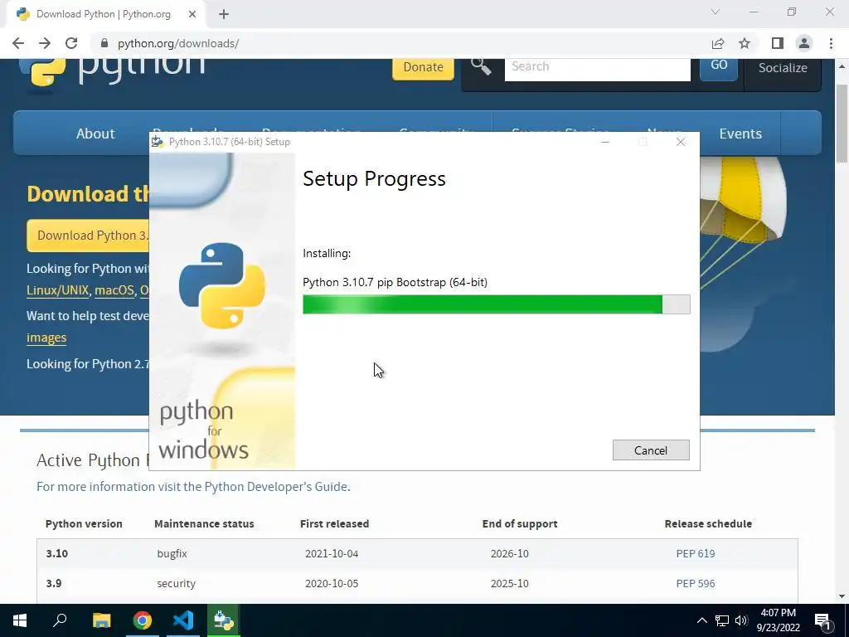This screenshot has height=637, width=849.
Task: Show hidden system tray icons
Action: pyautogui.click(x=701, y=620)
